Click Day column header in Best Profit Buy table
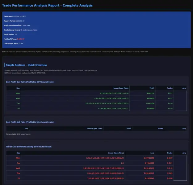The image size is (193, 185). coord(18,88)
